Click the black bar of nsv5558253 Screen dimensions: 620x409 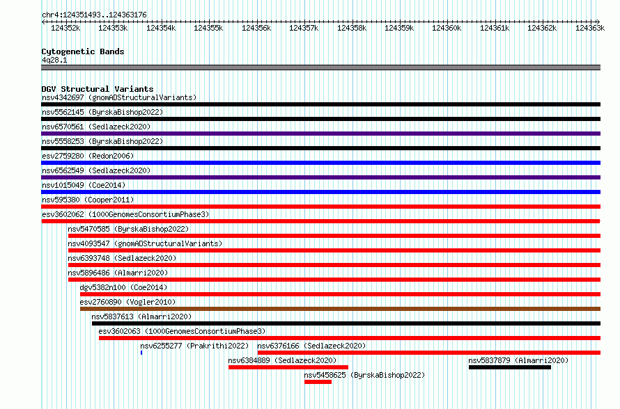pyautogui.click(x=320, y=148)
